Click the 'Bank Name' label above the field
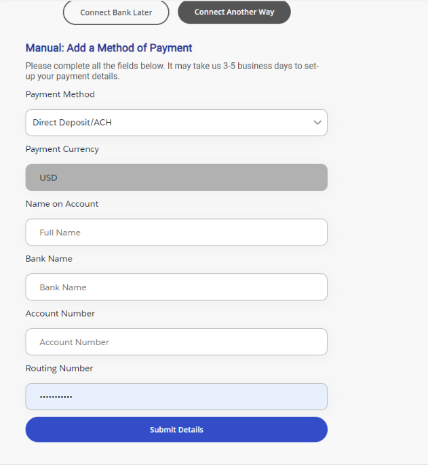This screenshot has height=465, width=428. pos(49,259)
